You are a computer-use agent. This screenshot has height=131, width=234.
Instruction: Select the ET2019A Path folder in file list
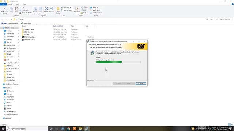coord(29,32)
